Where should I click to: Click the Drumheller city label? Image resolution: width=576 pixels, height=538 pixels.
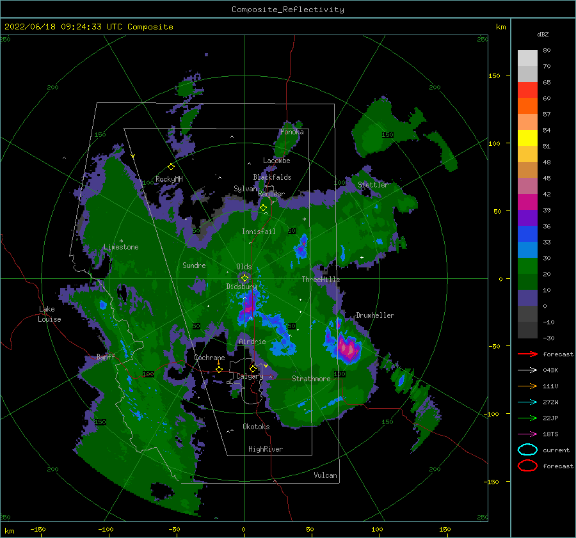[x=375, y=315]
